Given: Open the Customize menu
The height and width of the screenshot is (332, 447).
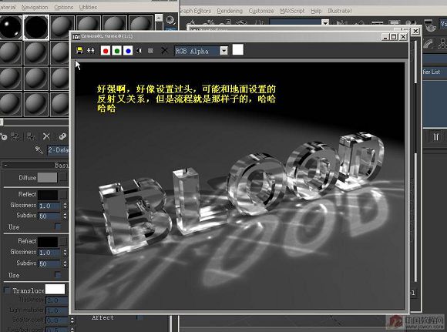Looking at the screenshot, I should click(x=260, y=11).
